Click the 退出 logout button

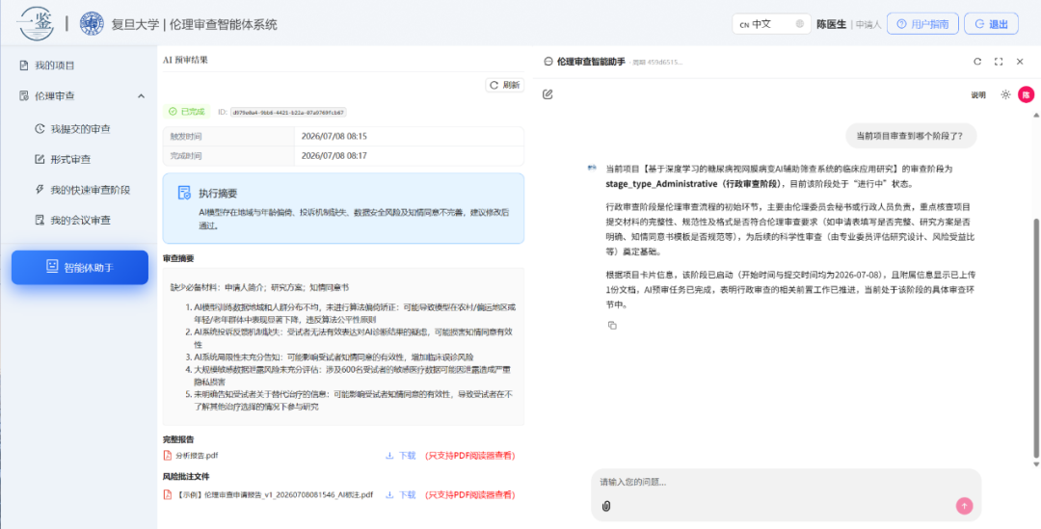[991, 24]
